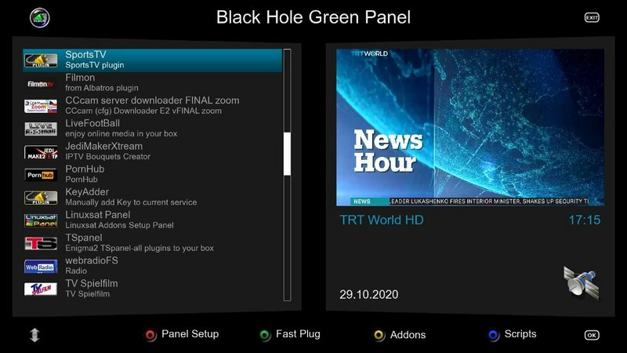Click the OK key icon
Screen dimensions: 627x353
[592, 335]
